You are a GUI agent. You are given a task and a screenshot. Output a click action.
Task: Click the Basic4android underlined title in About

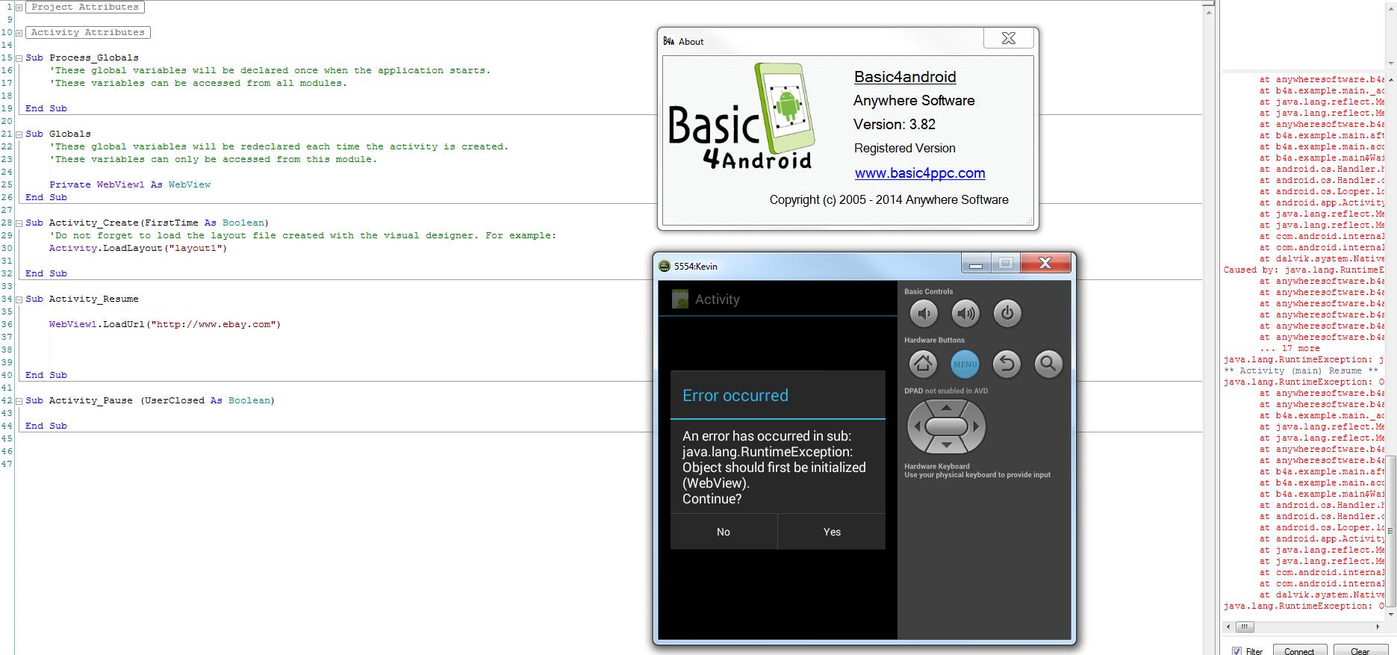905,77
